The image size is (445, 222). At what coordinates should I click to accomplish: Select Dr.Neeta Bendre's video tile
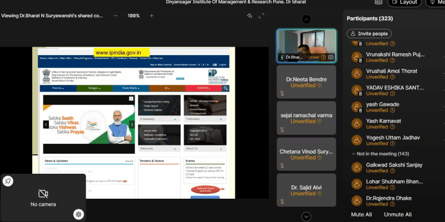(306, 82)
